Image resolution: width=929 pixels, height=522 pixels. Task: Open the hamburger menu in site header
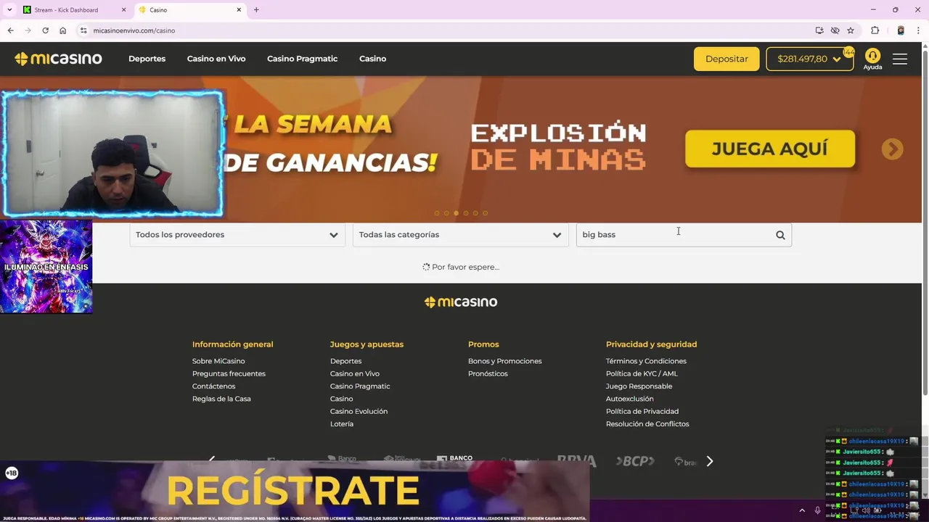pos(900,59)
